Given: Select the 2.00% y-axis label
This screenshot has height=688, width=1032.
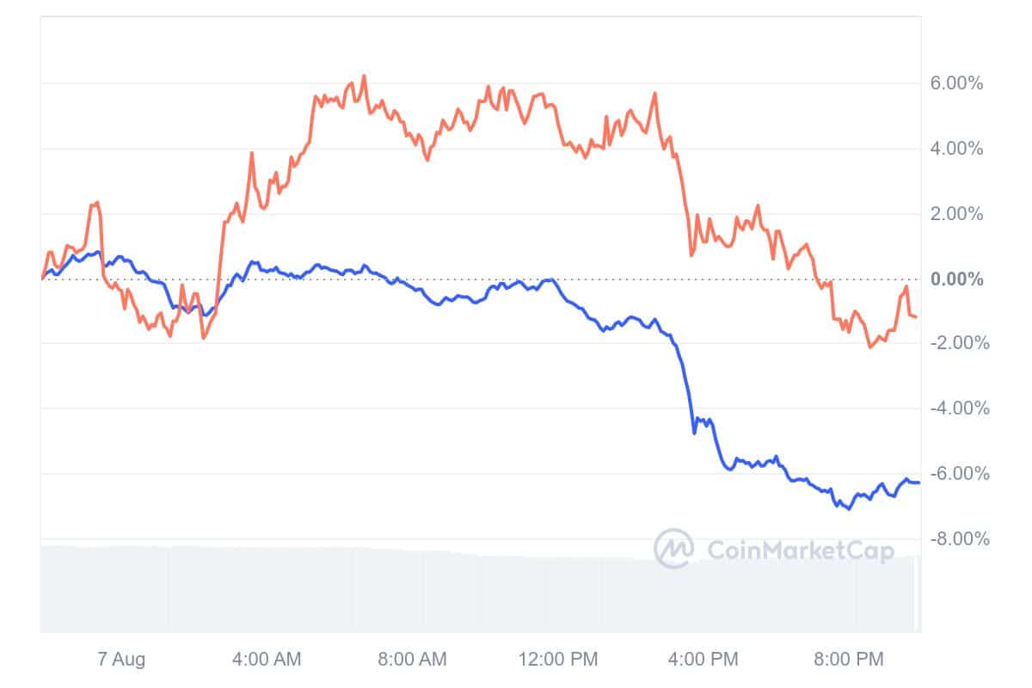Looking at the screenshot, I should tap(957, 214).
